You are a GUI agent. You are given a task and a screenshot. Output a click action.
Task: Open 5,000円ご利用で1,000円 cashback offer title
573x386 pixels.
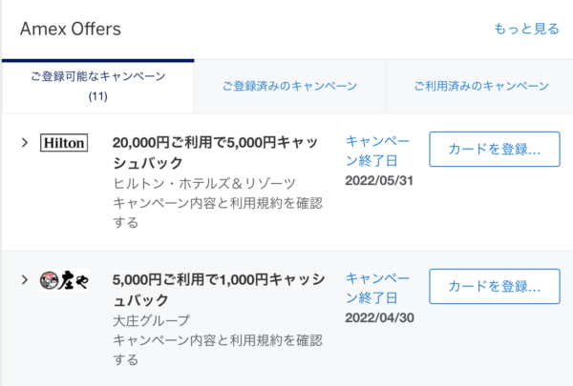(x=219, y=290)
